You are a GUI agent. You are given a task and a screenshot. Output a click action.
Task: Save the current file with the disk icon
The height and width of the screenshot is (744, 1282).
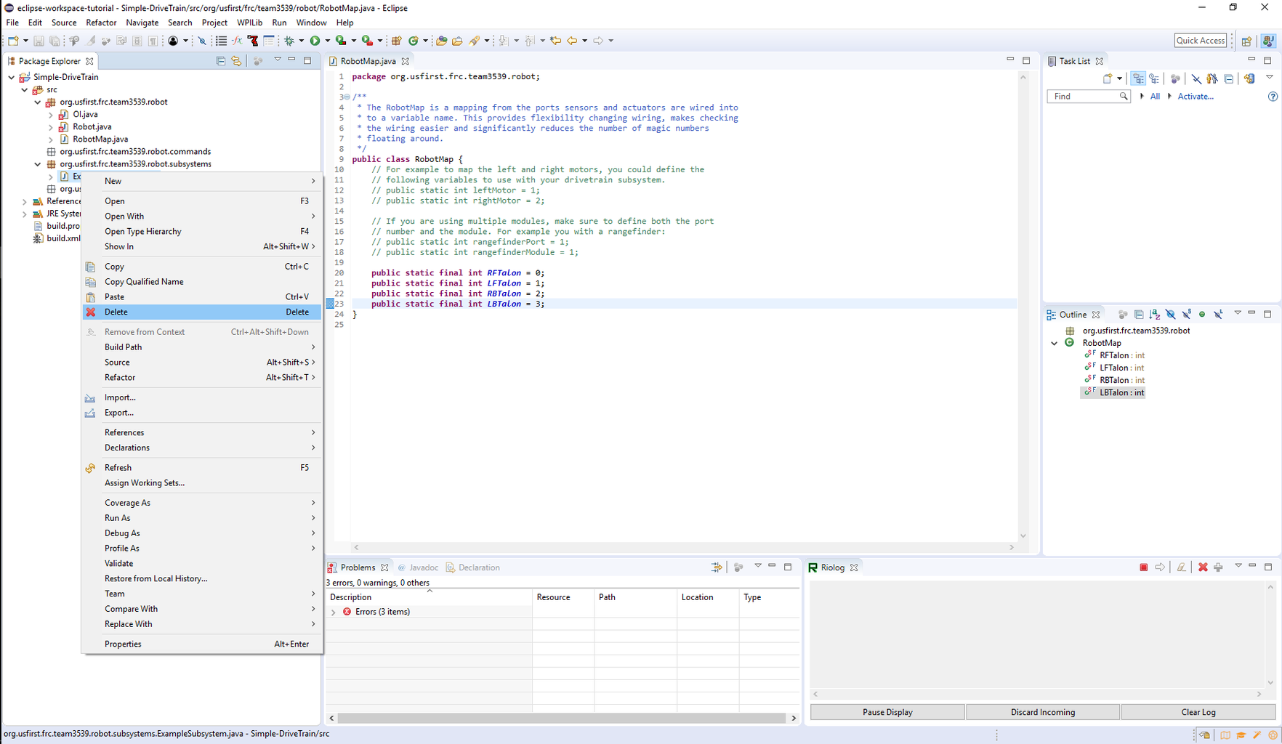point(38,41)
